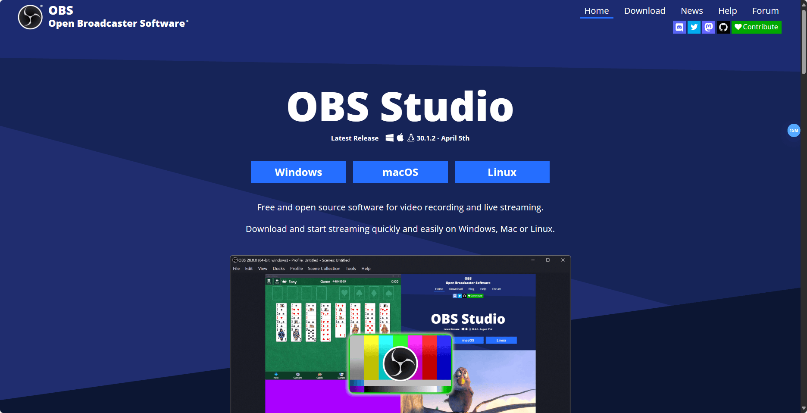The width and height of the screenshot is (807, 413).
Task: Click the Linux download button
Action: click(502, 172)
